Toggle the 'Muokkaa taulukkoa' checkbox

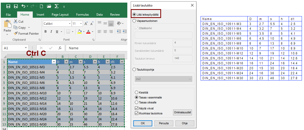137,113
